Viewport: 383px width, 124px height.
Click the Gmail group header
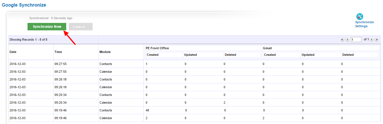[x=267, y=48]
